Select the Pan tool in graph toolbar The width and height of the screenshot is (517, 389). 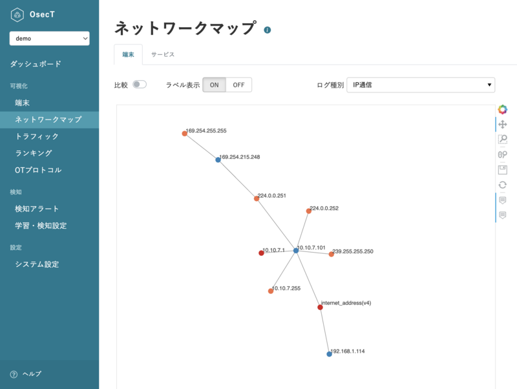click(x=503, y=124)
